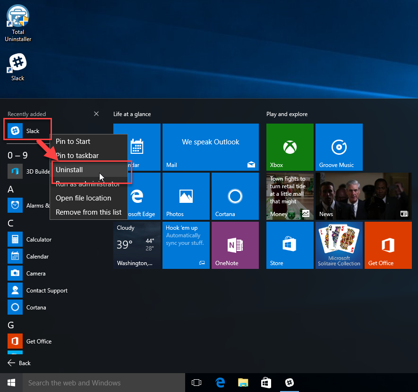Open the Cloudy Washington weather tile
This screenshot has width=418, height=392.
point(137,245)
